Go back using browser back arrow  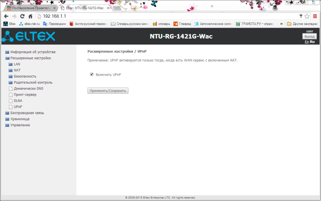pos(6,16)
